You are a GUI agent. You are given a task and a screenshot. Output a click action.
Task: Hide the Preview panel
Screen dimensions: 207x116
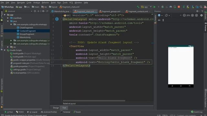pyautogui.click(x=202, y=11)
